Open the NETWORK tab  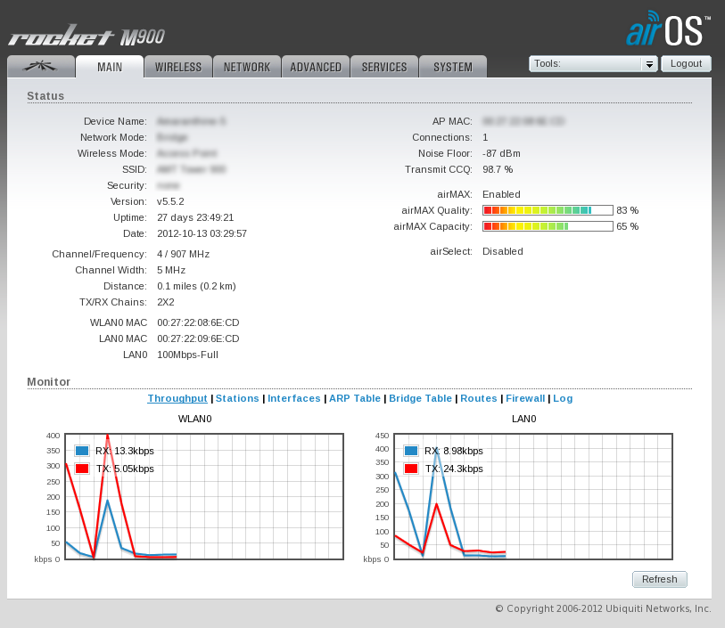click(x=247, y=67)
